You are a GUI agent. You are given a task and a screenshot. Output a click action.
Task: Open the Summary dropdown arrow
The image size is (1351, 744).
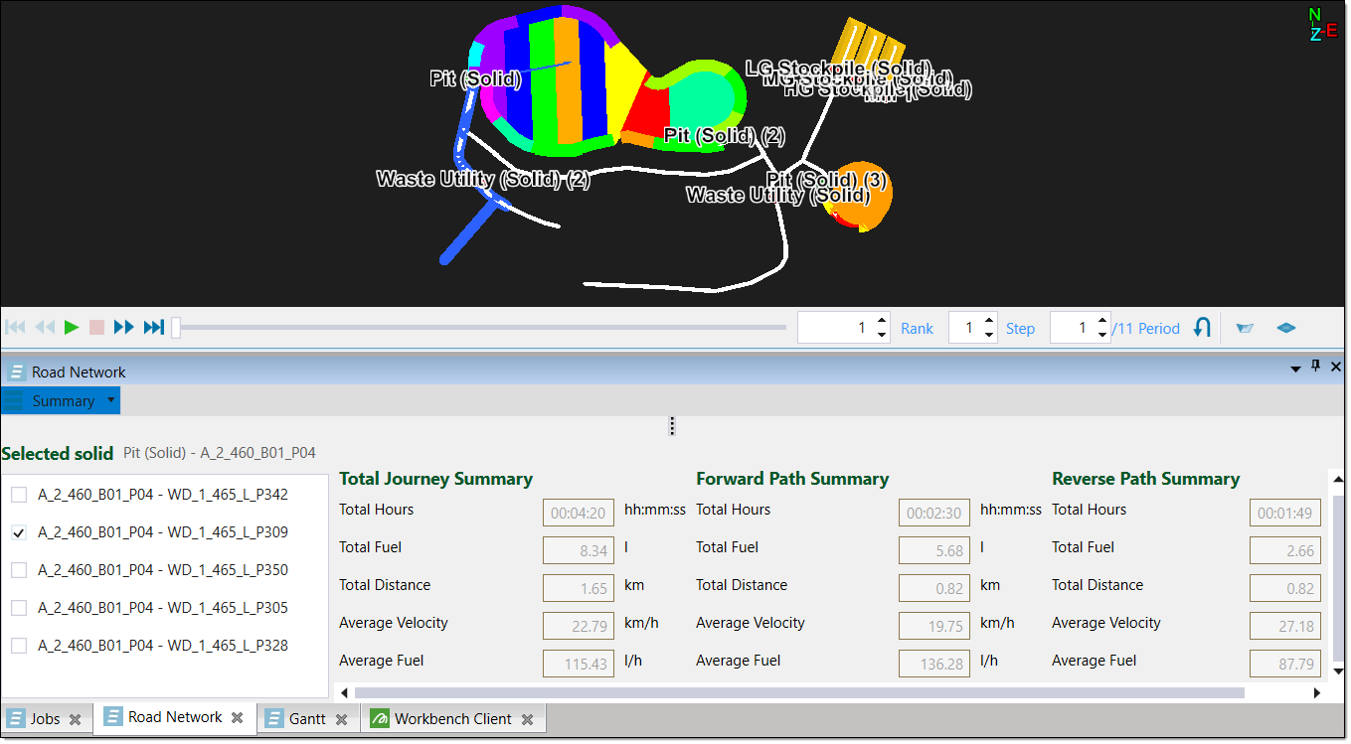click(111, 400)
